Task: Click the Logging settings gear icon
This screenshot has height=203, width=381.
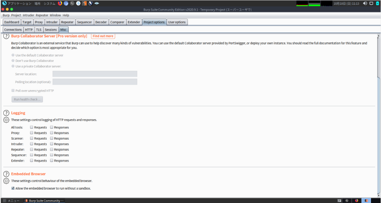Action: pyautogui.click(x=6, y=120)
